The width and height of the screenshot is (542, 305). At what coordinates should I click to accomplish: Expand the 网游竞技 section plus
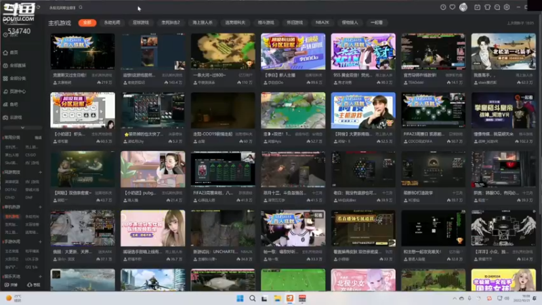click(40, 172)
